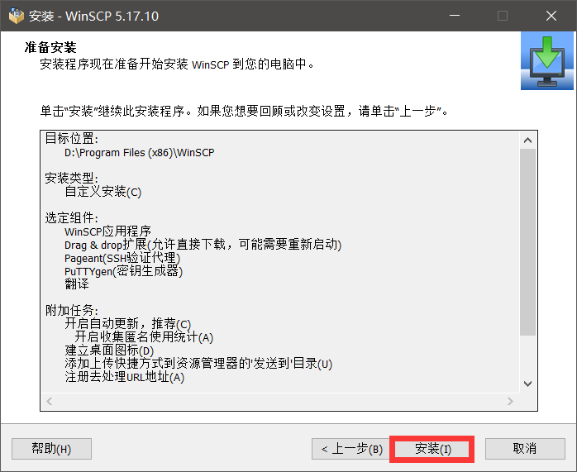The width and height of the screenshot is (577, 472).
Task: Click the Drag & drop扩展 component line
Action: coord(203,245)
